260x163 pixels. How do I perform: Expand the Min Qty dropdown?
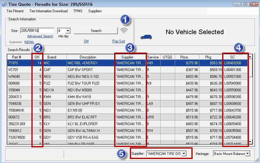click(x=68, y=31)
